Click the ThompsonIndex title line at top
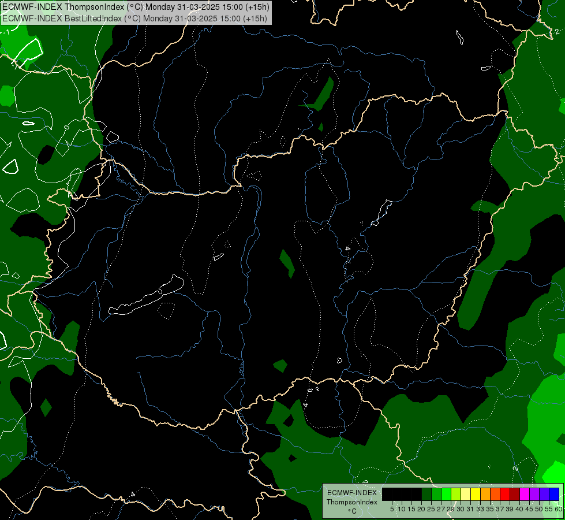Image resolution: width=565 pixels, height=520 pixels. coord(136,7)
